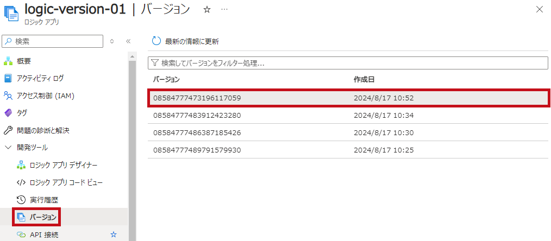This screenshot has height=241, width=551.
Task: Click the IAM people icon
Action: coord(8,96)
